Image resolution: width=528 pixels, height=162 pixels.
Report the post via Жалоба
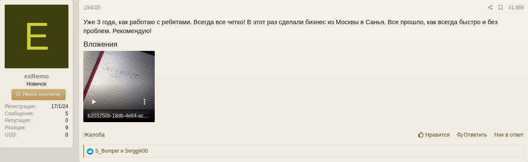pyautogui.click(x=94, y=135)
